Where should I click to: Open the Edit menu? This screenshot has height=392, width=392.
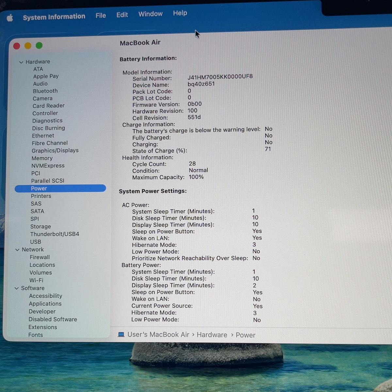[122, 15]
